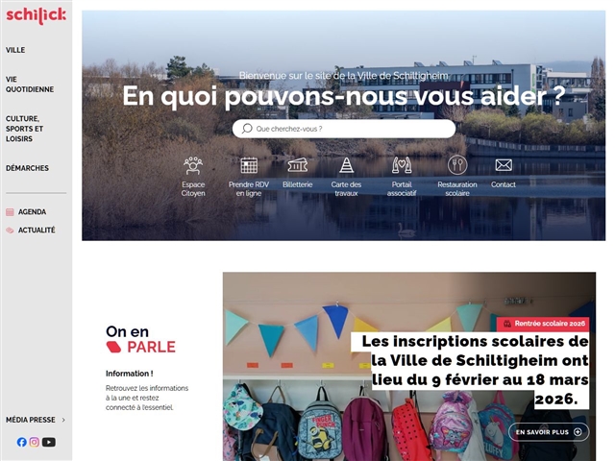This screenshot has width=615, height=461.
Task: Open the Vie Quotidienne menu
Action: click(30, 85)
